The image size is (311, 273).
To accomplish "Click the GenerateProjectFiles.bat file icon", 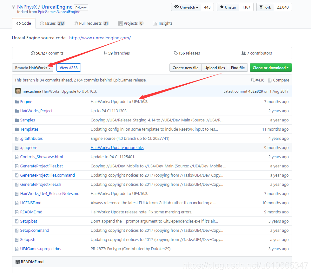I will (17, 166).
